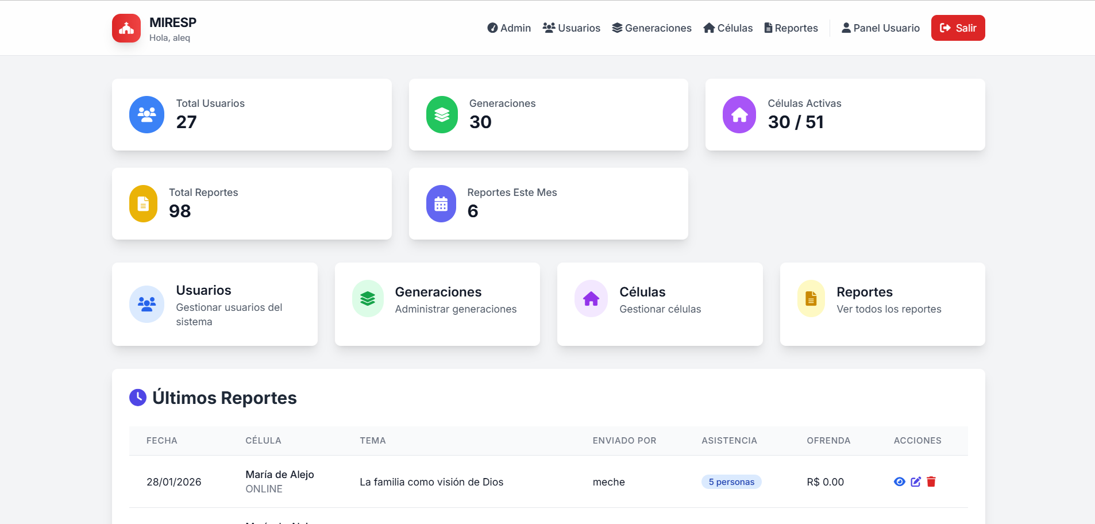Image resolution: width=1095 pixels, height=524 pixels.
Task: Click the red MIRESP home logo icon
Action: coord(126,28)
